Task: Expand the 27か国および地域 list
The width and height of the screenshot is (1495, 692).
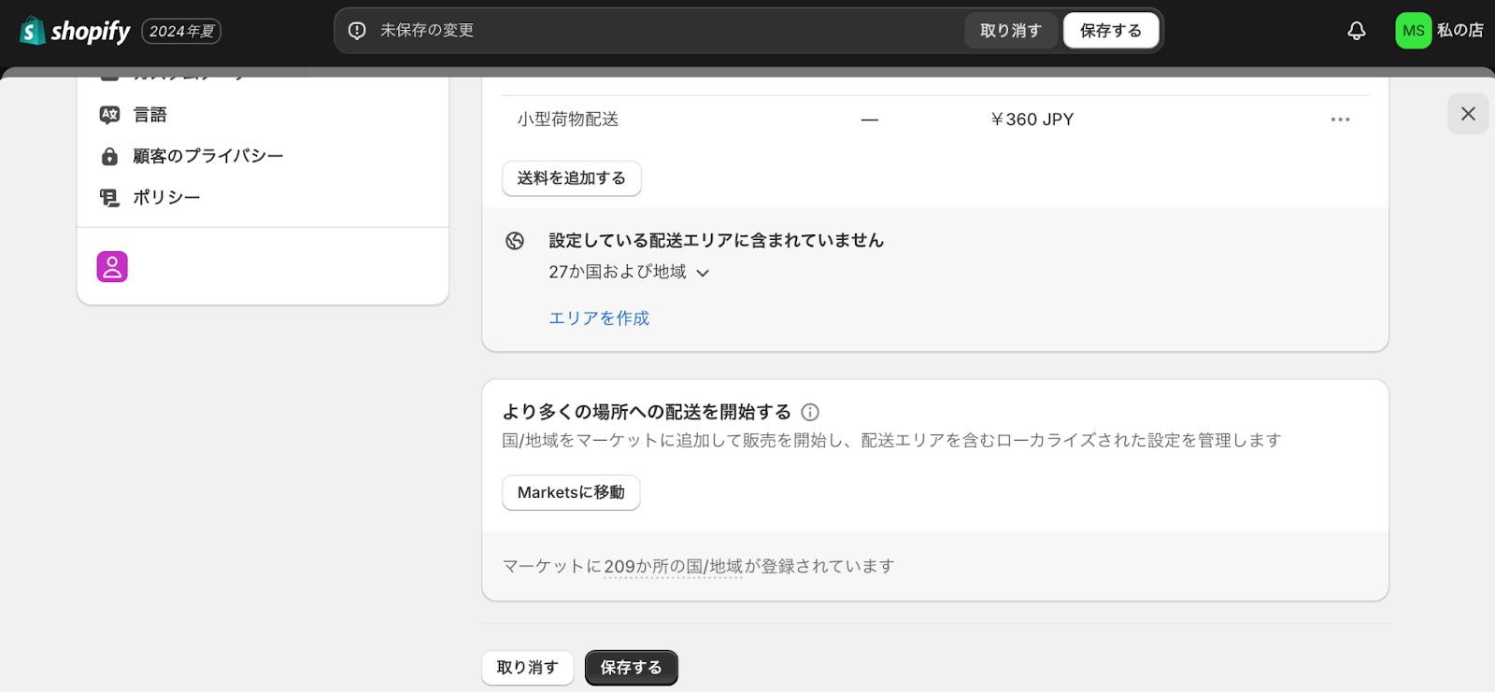Action: [629, 272]
